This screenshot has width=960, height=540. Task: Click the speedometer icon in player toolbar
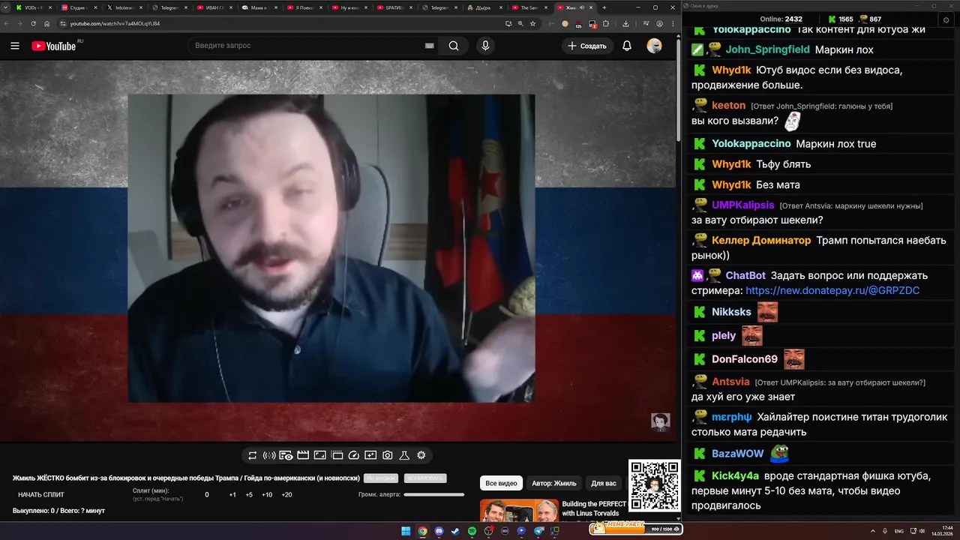tap(354, 455)
